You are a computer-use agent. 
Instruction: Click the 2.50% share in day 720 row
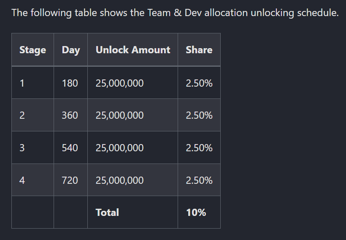[x=199, y=180]
